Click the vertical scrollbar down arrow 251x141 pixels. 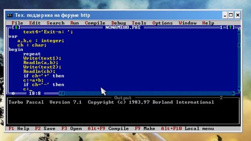239,89
